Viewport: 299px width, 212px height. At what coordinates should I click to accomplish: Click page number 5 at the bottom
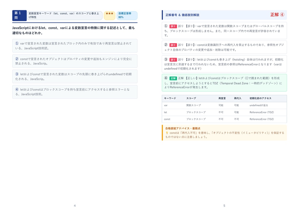(x=224, y=206)
